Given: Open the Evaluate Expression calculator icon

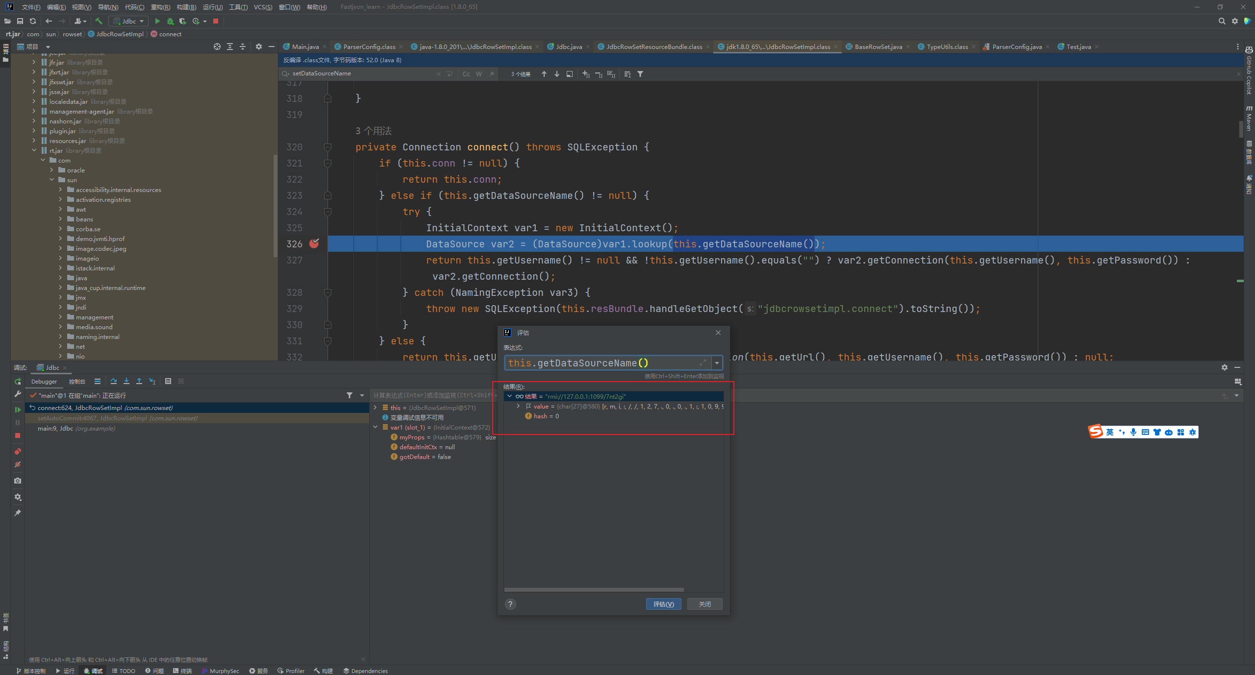Looking at the screenshot, I should (168, 381).
